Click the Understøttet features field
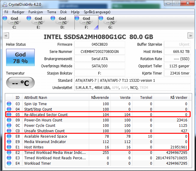The image size is (196, 171). [132, 88]
